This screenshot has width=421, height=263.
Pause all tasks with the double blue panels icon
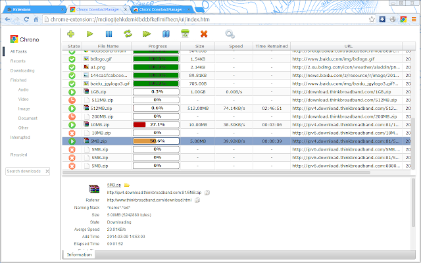pos(166,34)
